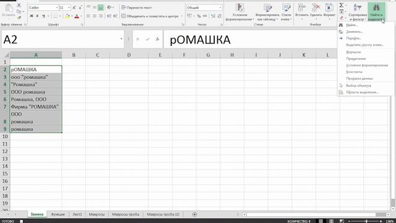
Task: Click Merge and Center (Объединить и поместить в центре)
Action: click(x=150, y=16)
